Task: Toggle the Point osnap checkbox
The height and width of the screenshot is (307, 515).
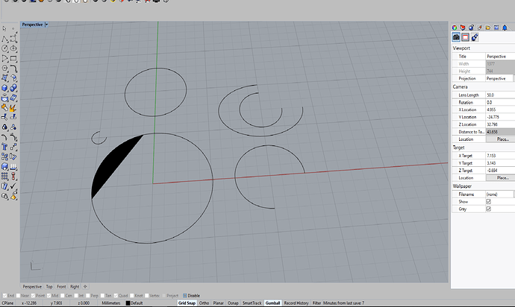Action: (x=33, y=296)
